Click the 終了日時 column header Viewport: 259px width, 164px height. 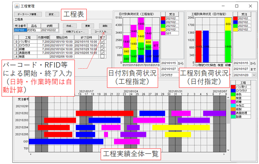86,38
